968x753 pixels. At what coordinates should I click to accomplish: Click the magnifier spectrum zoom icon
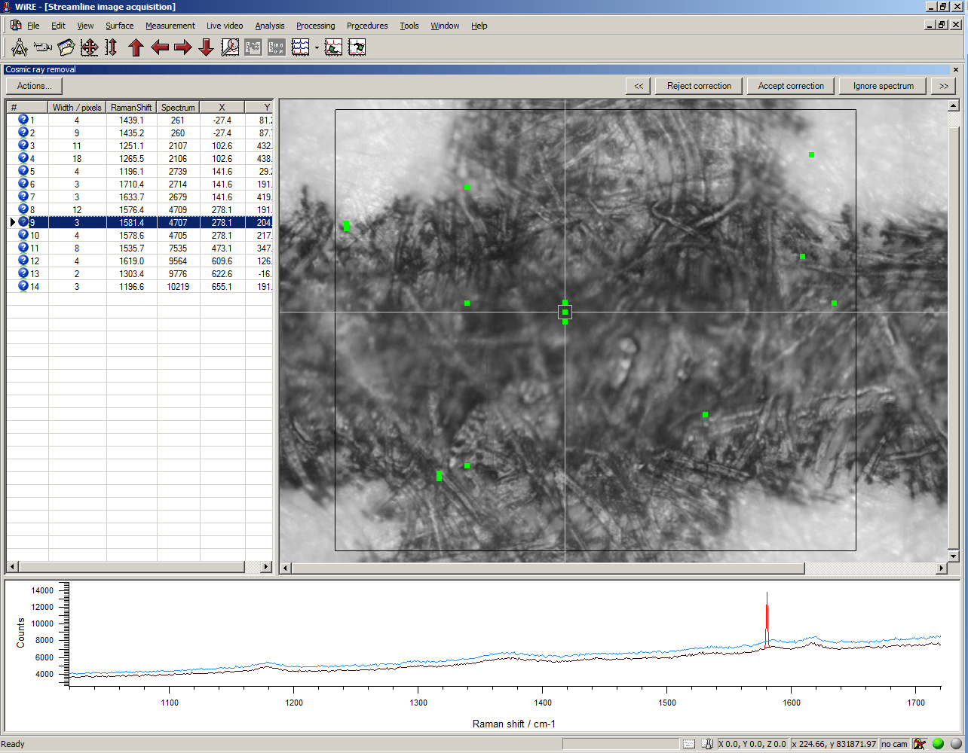tap(230, 47)
